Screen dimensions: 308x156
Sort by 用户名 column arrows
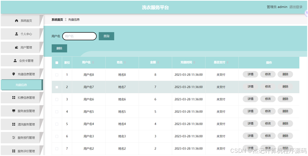tap(93, 62)
